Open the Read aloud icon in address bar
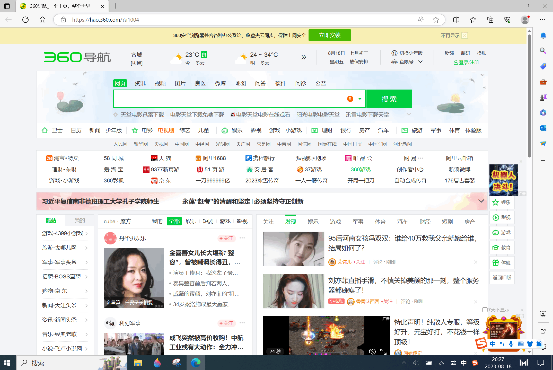Screen dimensions: 553x370 point(420,20)
